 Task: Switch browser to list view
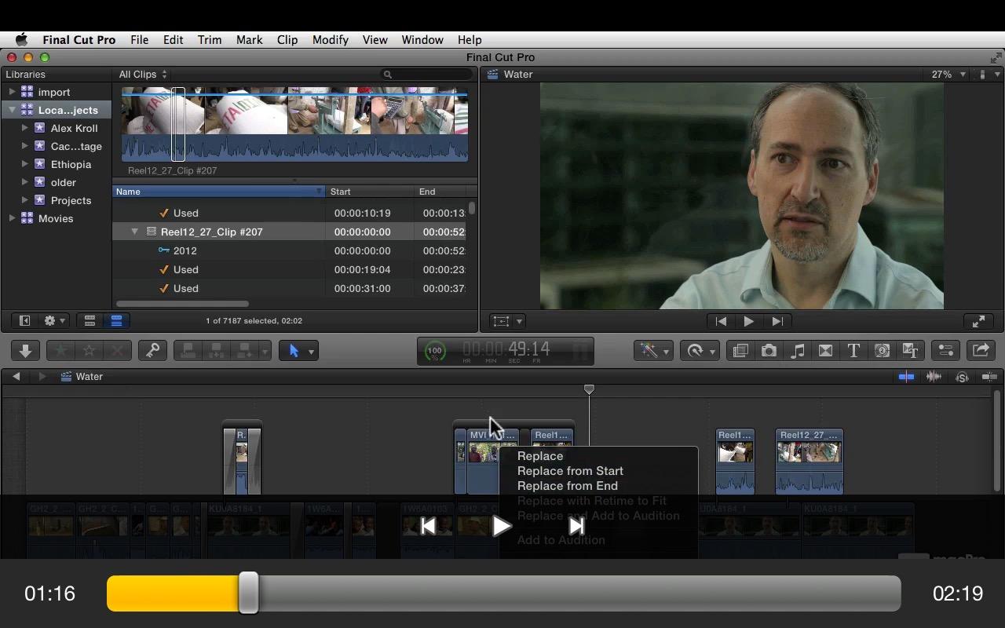pos(116,321)
